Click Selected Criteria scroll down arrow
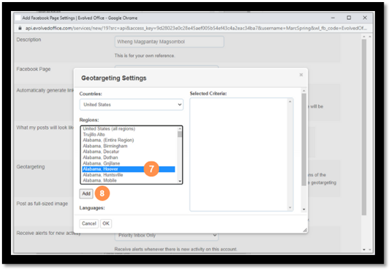 pyautogui.click(x=290, y=207)
